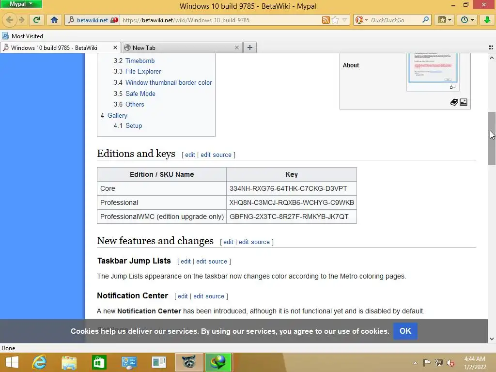
Task: Select the ProfessionalWMC key GBFNG
Action: click(x=291, y=217)
